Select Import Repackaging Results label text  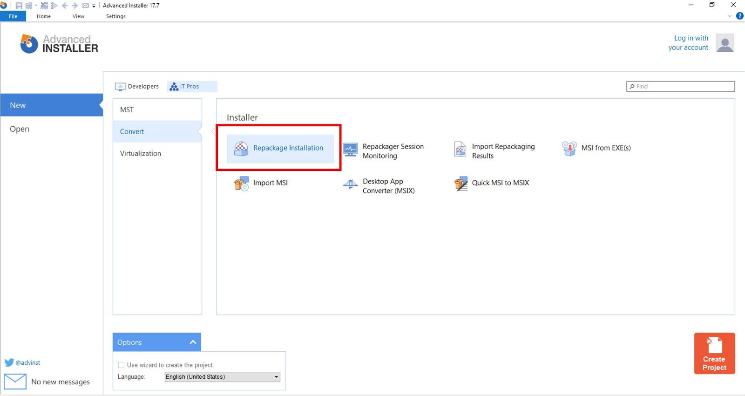coord(503,151)
